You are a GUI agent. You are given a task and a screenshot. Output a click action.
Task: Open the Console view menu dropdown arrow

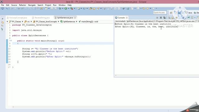pos(195,18)
